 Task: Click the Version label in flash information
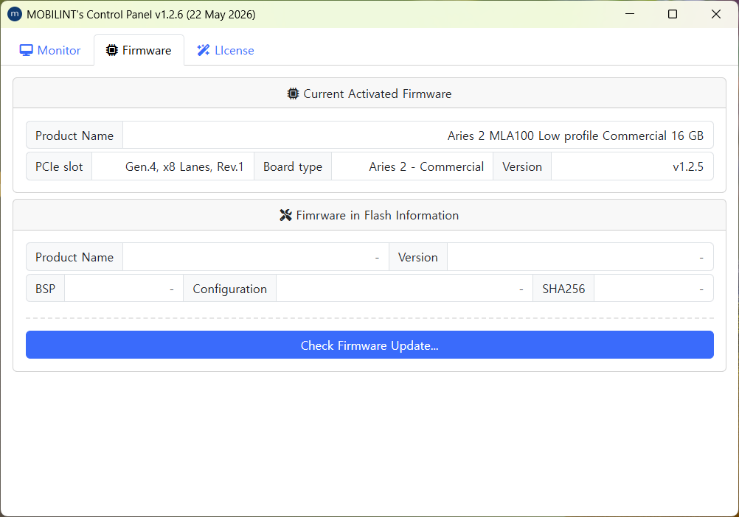(x=418, y=257)
